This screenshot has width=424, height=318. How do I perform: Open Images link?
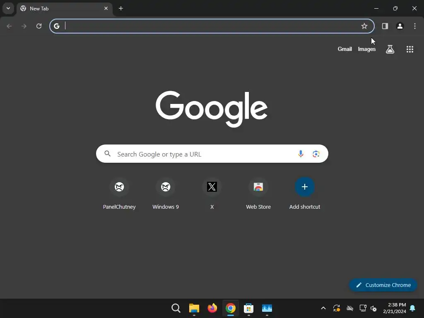367,49
